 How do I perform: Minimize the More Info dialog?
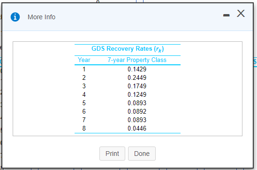pos(227,15)
